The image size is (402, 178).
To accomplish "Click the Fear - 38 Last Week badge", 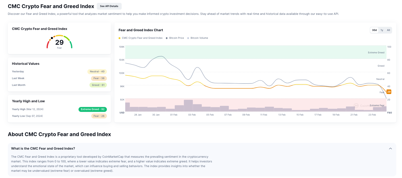I will point(99,78).
